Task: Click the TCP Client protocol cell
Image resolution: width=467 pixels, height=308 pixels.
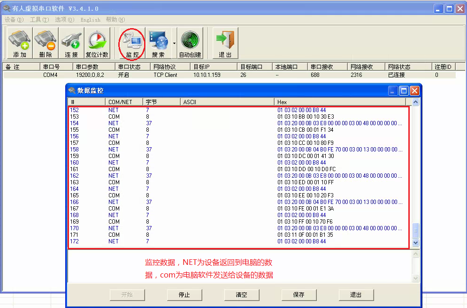Action: pyautogui.click(x=165, y=75)
